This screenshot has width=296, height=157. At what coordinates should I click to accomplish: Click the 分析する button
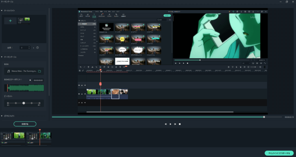click(x=25, y=124)
